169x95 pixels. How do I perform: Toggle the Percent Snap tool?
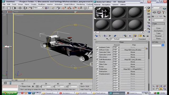(x=74, y=8)
